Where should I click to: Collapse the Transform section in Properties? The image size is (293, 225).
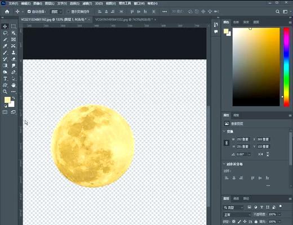[224, 132]
